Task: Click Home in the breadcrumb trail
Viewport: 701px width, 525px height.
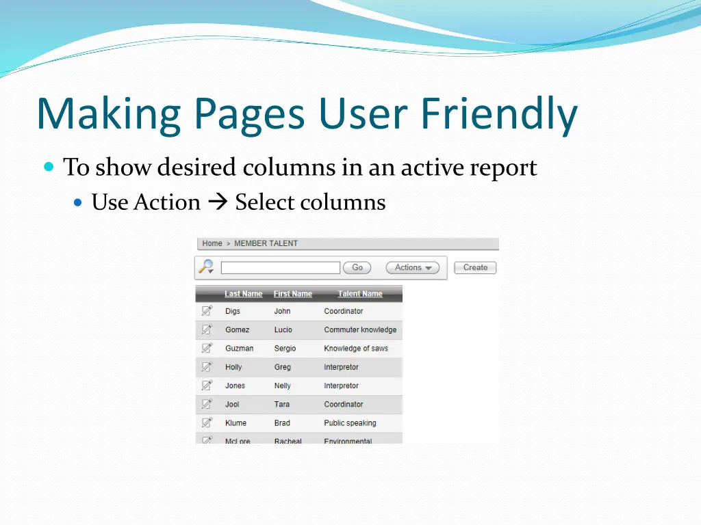Action: click(x=212, y=243)
